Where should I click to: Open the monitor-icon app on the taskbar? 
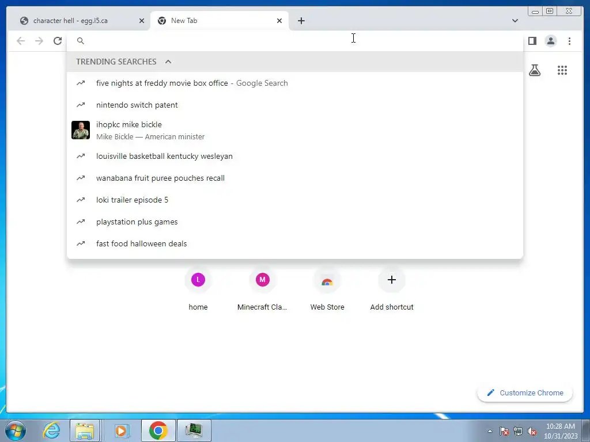pos(194,430)
